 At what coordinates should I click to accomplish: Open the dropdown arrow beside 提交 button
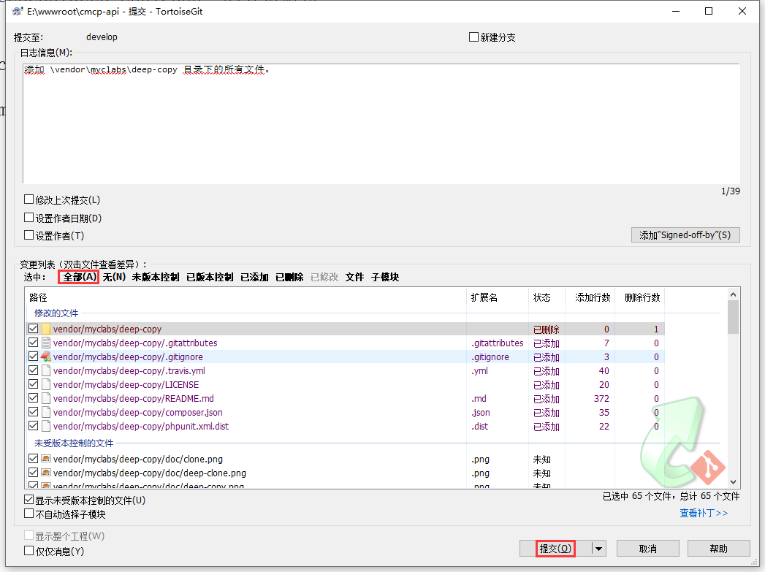tap(598, 549)
